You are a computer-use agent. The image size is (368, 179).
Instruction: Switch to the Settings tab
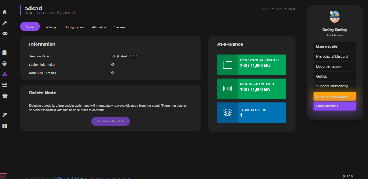pyautogui.click(x=50, y=27)
